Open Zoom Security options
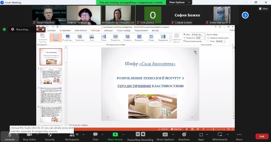 (x=50, y=137)
